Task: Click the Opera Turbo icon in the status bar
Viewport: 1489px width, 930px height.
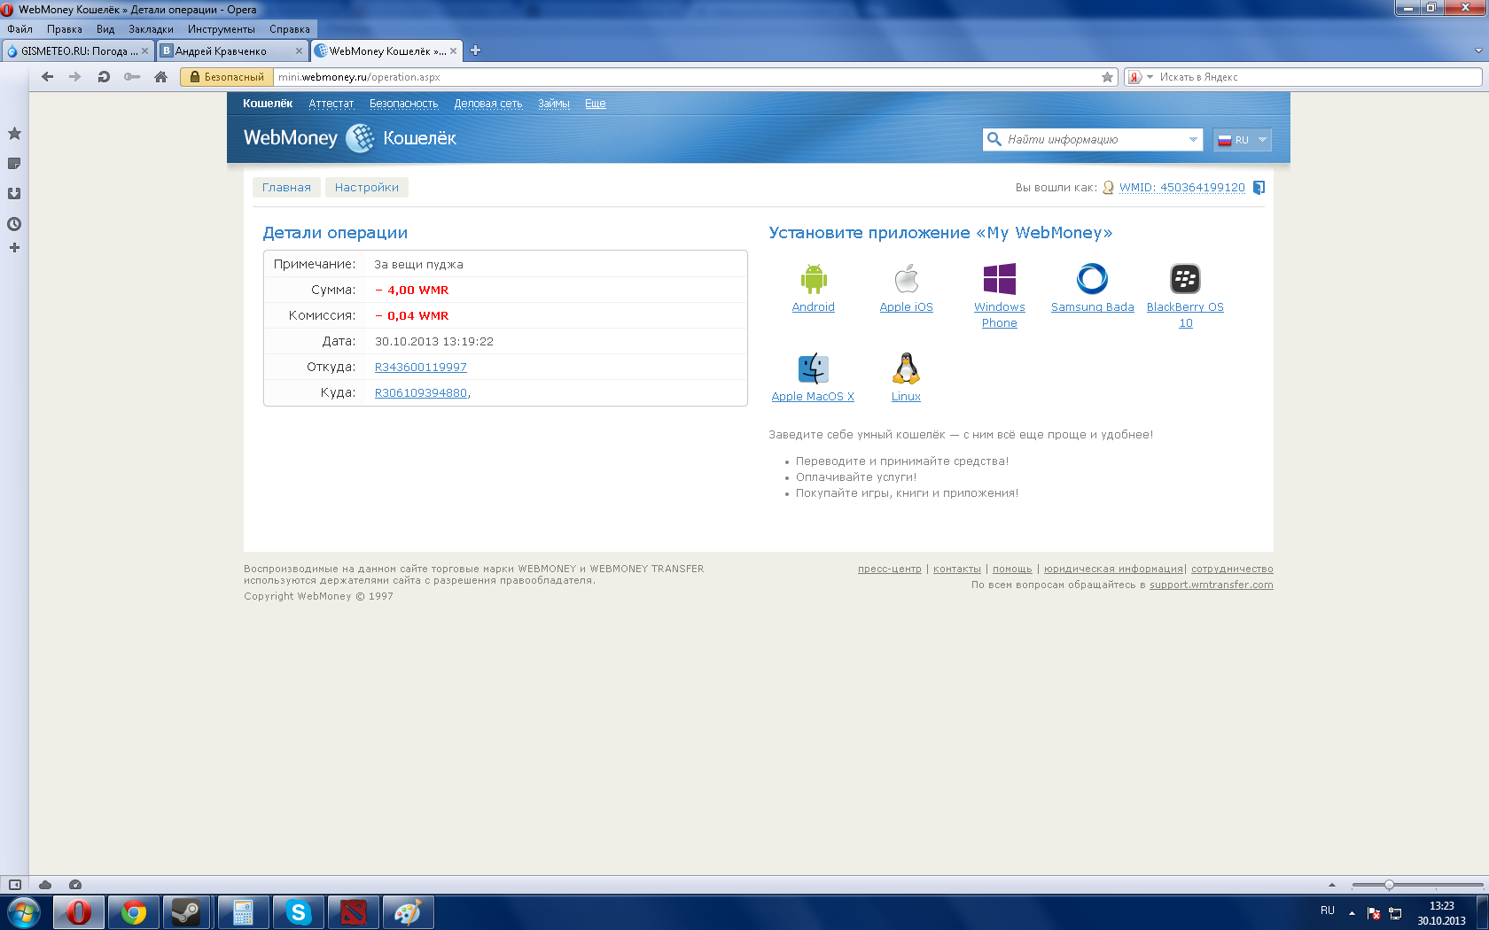Action: tap(75, 885)
